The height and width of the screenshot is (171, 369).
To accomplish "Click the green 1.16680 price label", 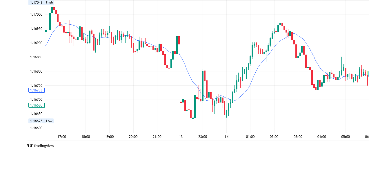I will coord(36,105).
